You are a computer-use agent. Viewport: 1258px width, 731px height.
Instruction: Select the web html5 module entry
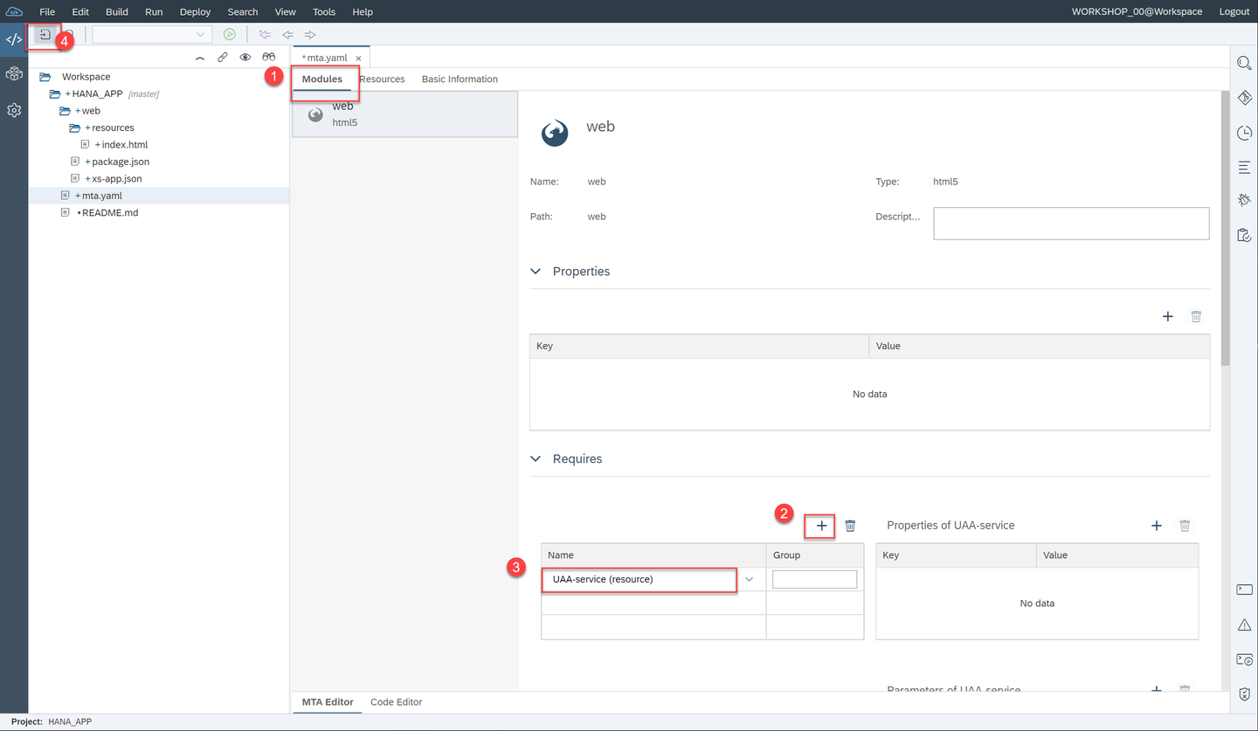click(x=404, y=114)
